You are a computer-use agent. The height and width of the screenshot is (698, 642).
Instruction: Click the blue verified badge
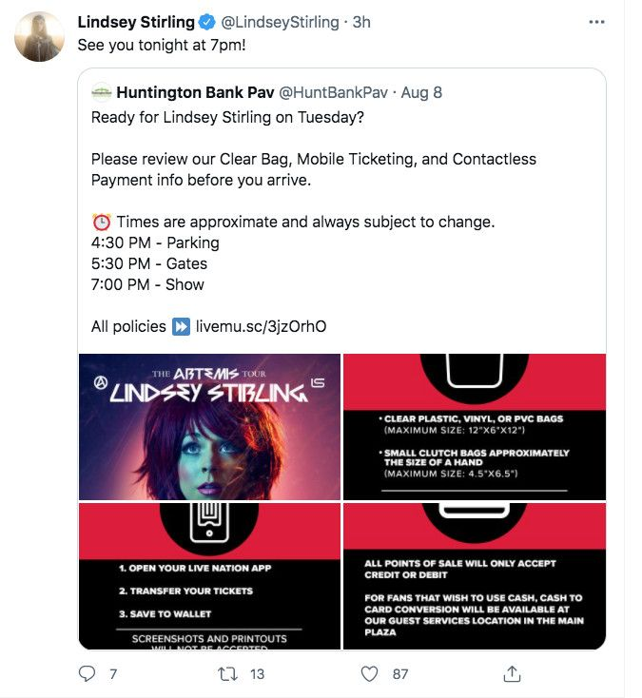click(x=207, y=22)
